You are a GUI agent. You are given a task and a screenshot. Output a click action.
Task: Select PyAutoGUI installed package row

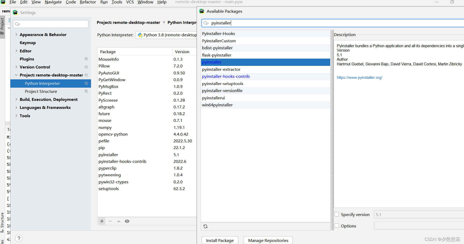[x=147, y=73]
